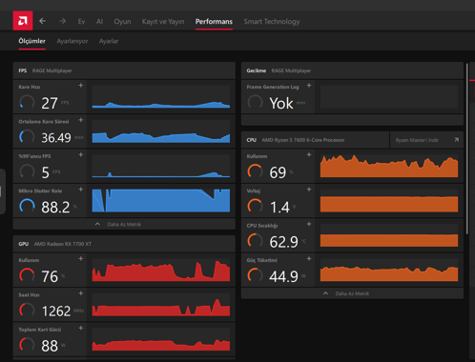Click the plus icon for CPU Sıcaklığı
This screenshot has height=362, width=475.
[309, 224]
